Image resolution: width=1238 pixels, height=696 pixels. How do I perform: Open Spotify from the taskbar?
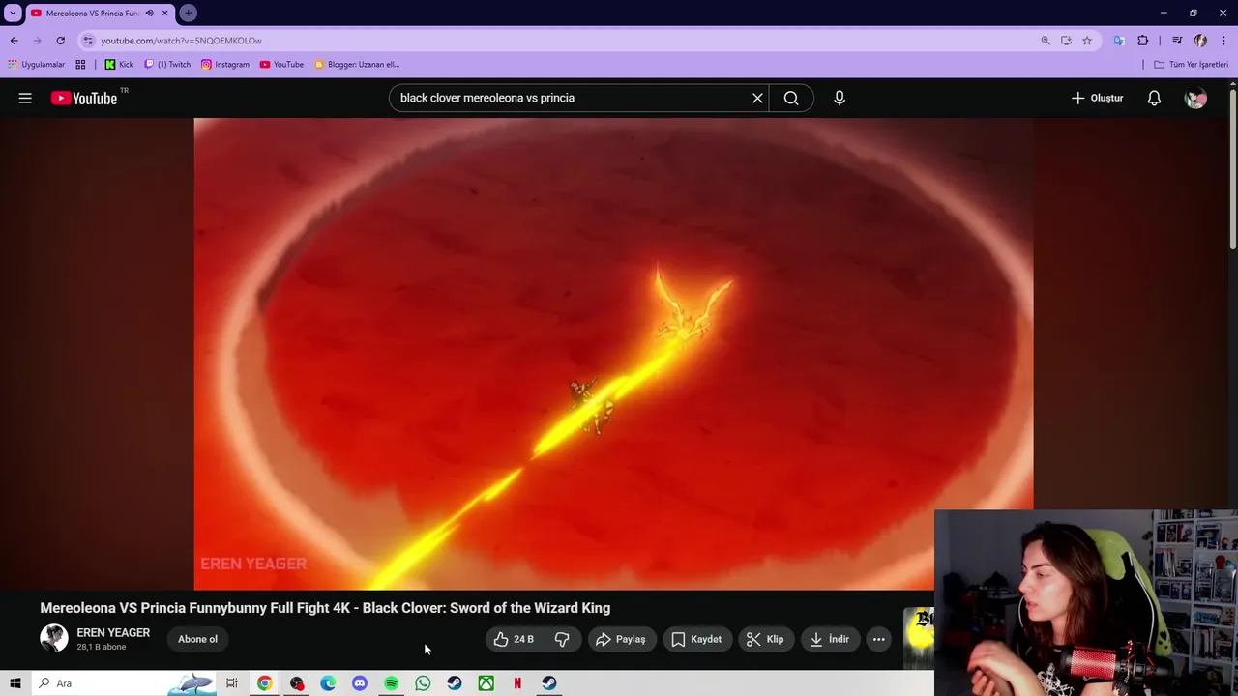click(x=391, y=683)
